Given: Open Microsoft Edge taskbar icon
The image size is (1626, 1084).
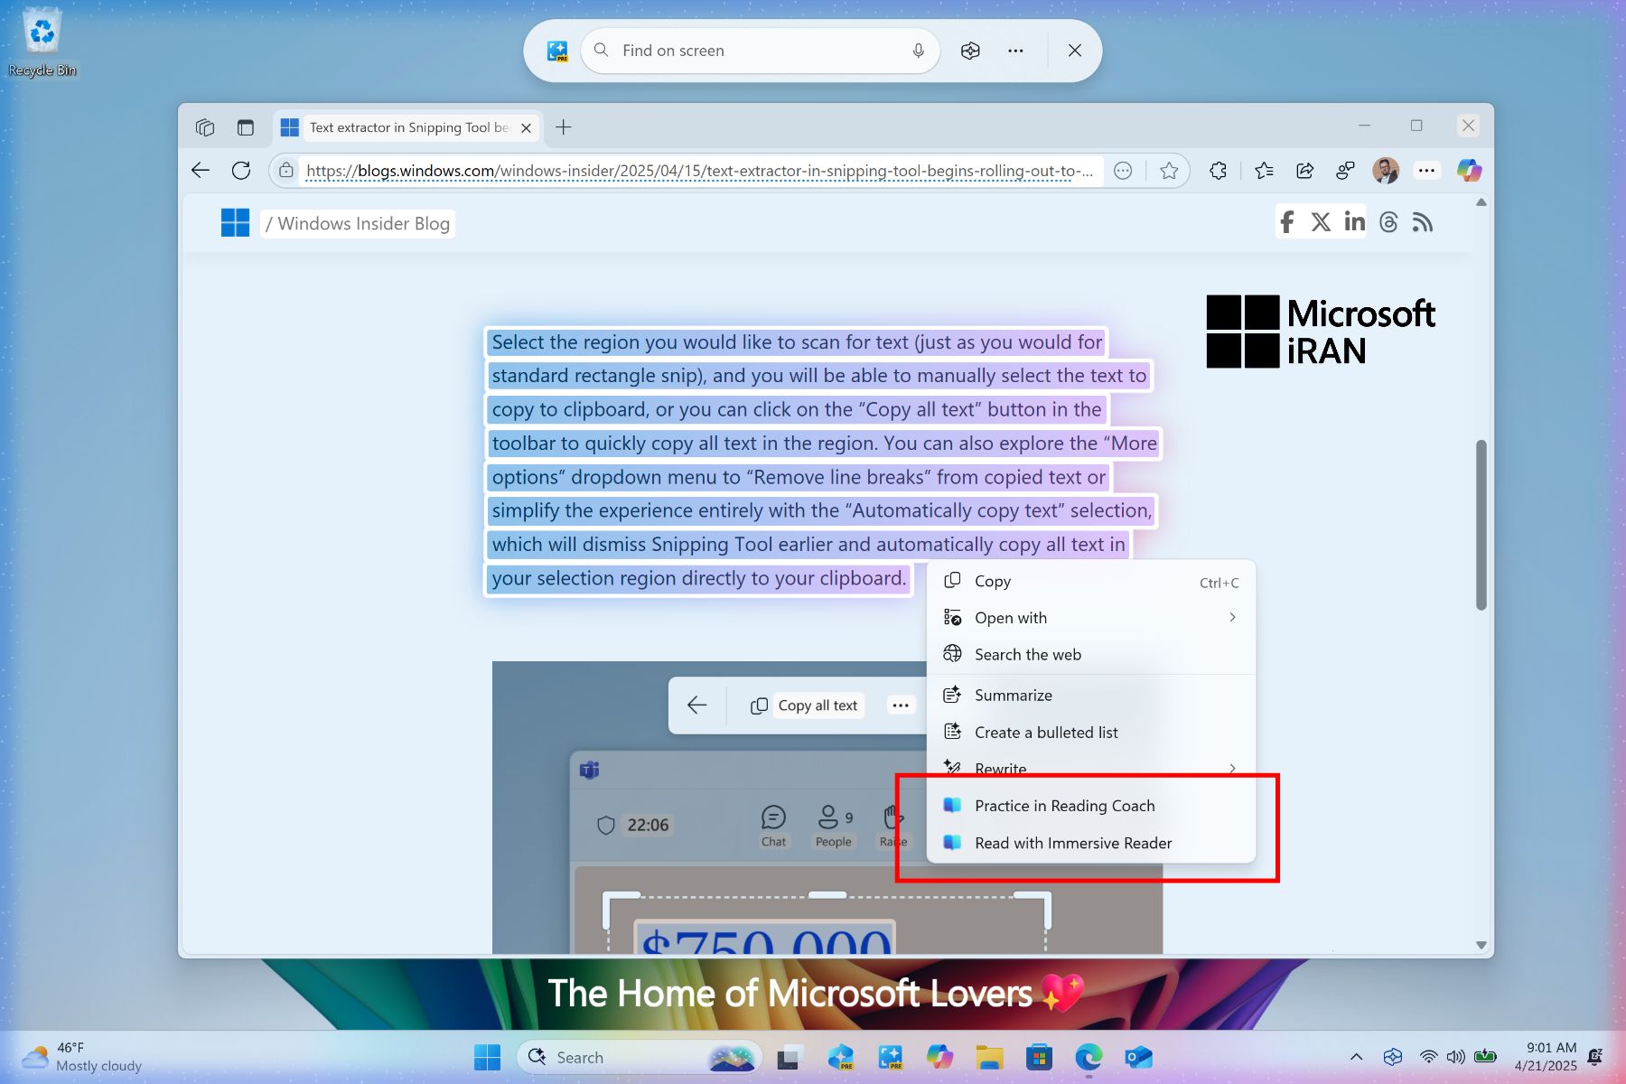Looking at the screenshot, I should tap(1089, 1057).
